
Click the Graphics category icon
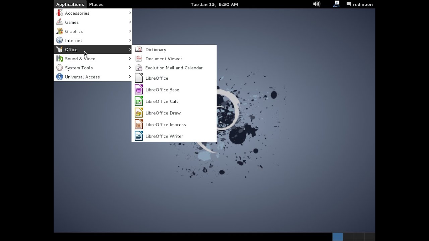pyautogui.click(x=60, y=31)
